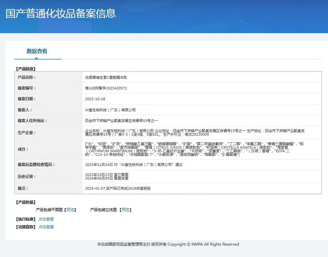Click inspection result 2023年11月24日 通过
Image resolution: width=328 pixels, height=257 pixels.
[134, 165]
